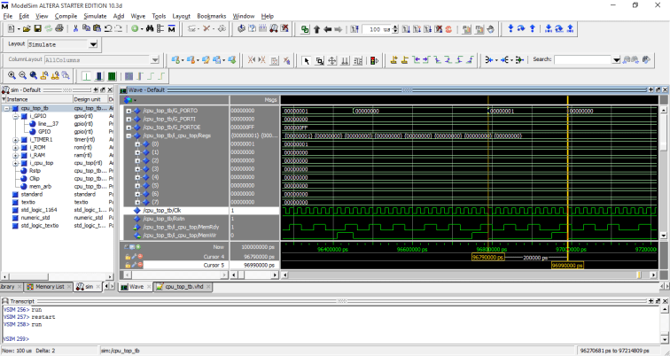Expand the i_ROM instance node

click(x=15, y=147)
